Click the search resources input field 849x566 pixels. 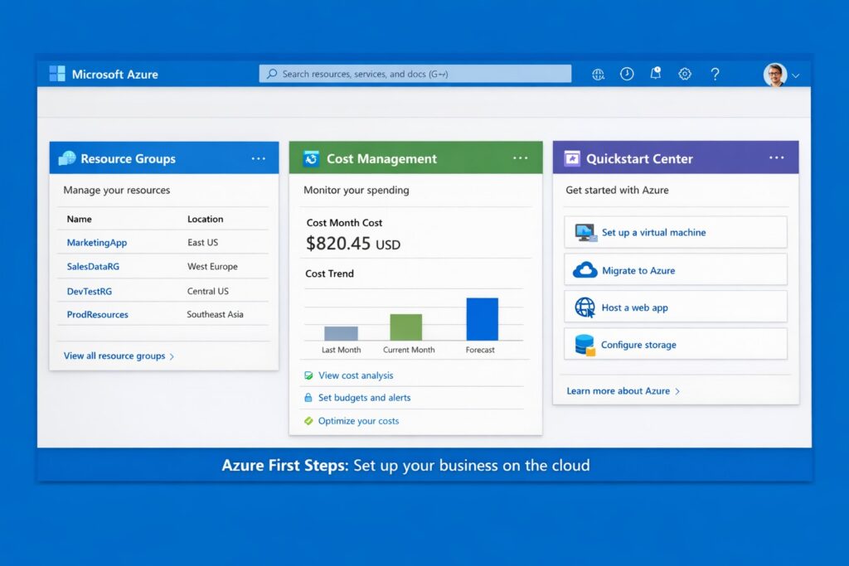coord(415,74)
